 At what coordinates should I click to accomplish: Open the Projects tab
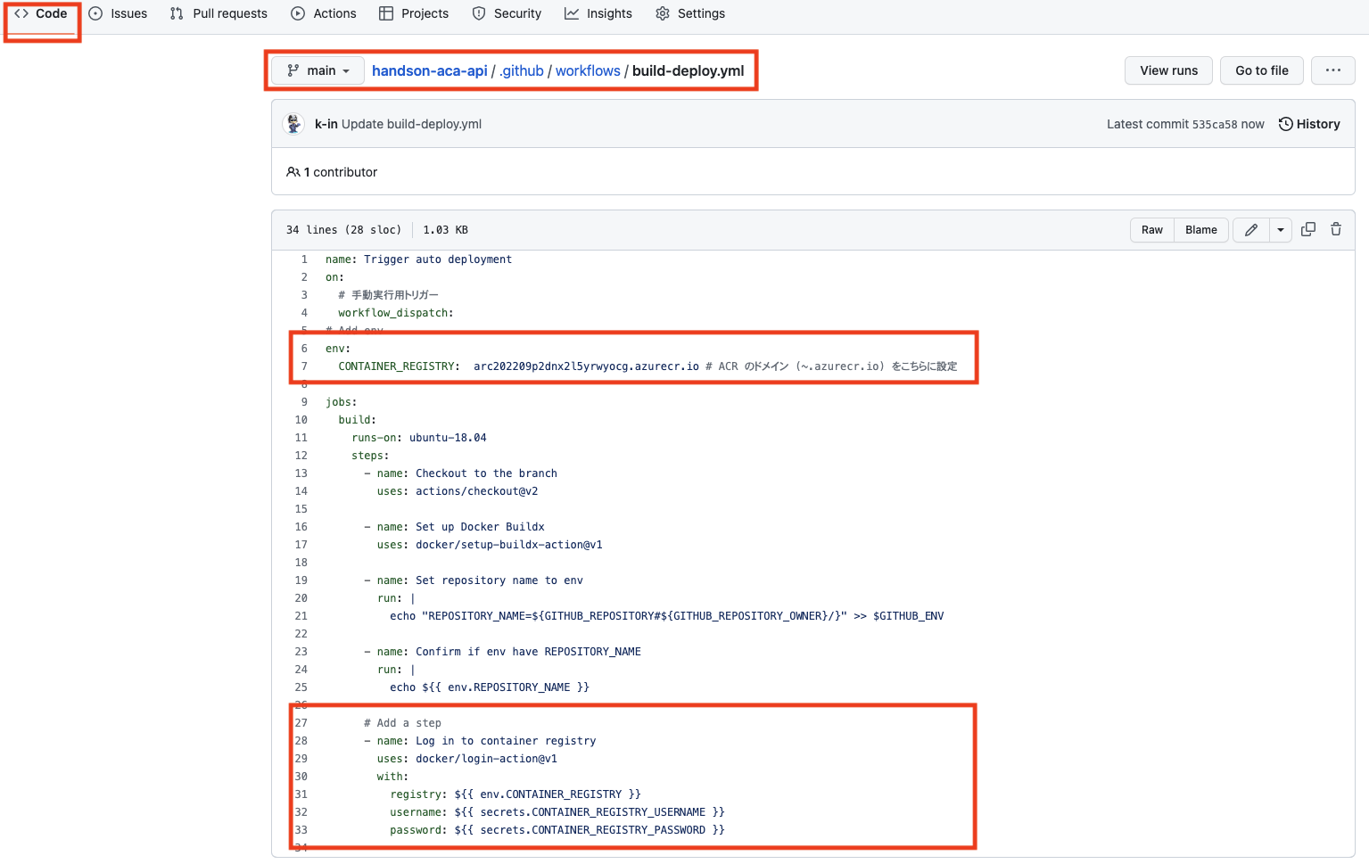(414, 13)
